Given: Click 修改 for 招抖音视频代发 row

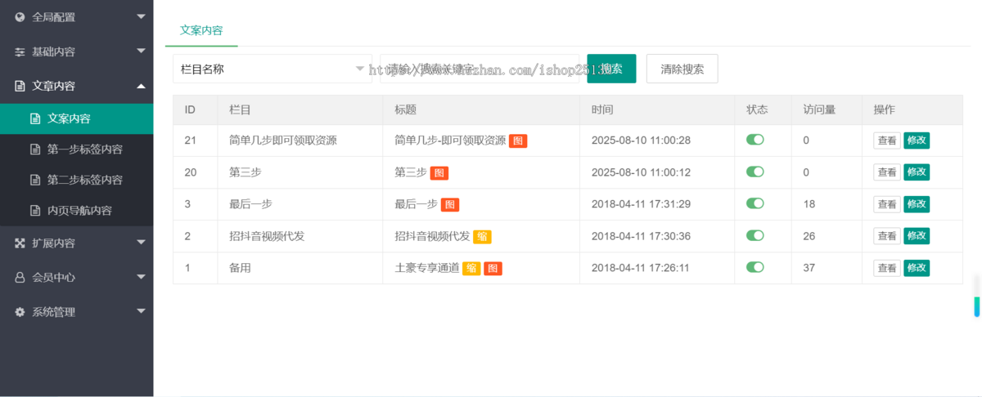Looking at the screenshot, I should [917, 236].
